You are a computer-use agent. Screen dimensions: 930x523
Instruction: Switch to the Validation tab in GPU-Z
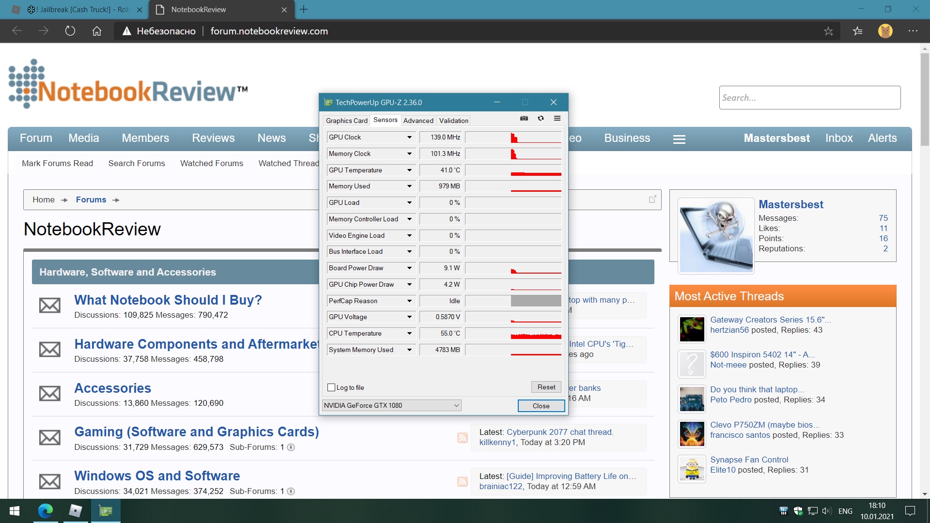453,121
